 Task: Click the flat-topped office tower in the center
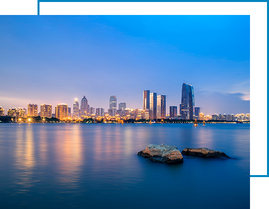click(x=113, y=103)
